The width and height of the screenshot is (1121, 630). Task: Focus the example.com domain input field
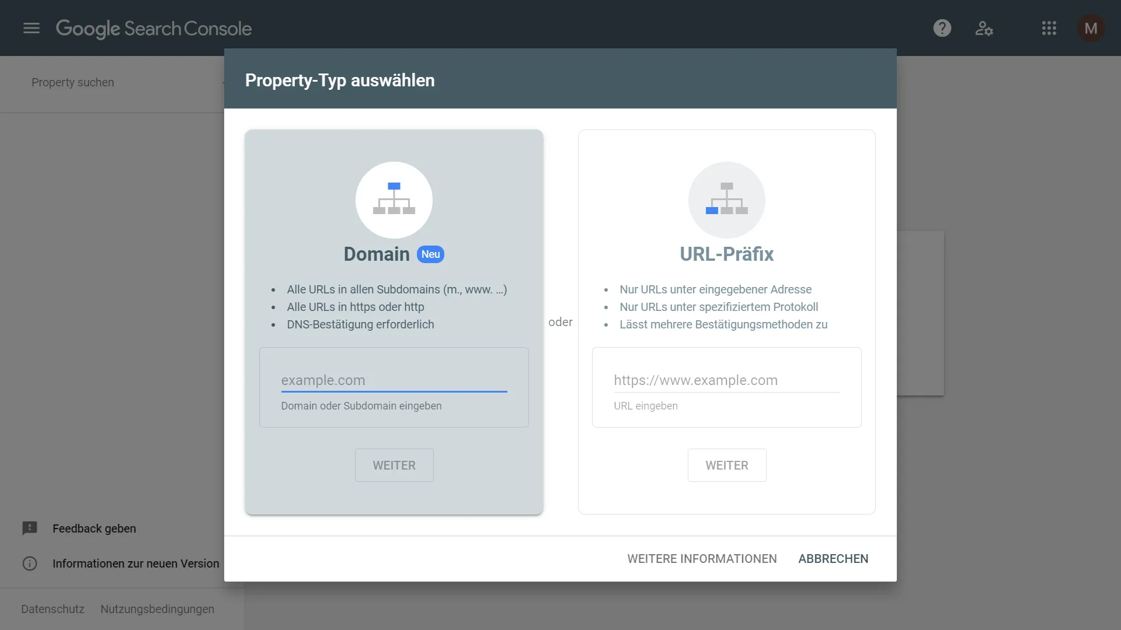394,380
